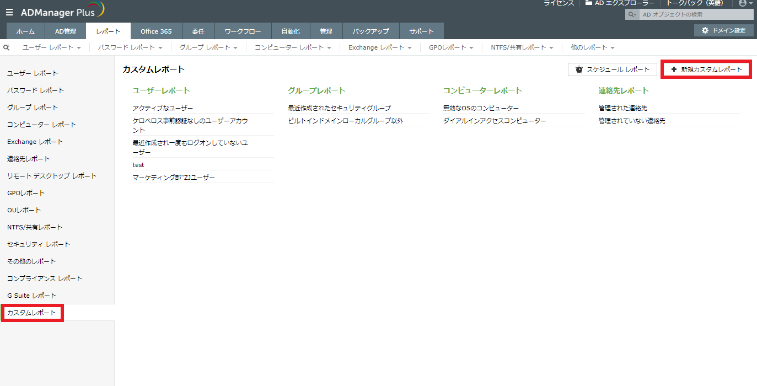
Task: Open 最近作成されたセキュリティグループ report
Action: tap(339, 108)
